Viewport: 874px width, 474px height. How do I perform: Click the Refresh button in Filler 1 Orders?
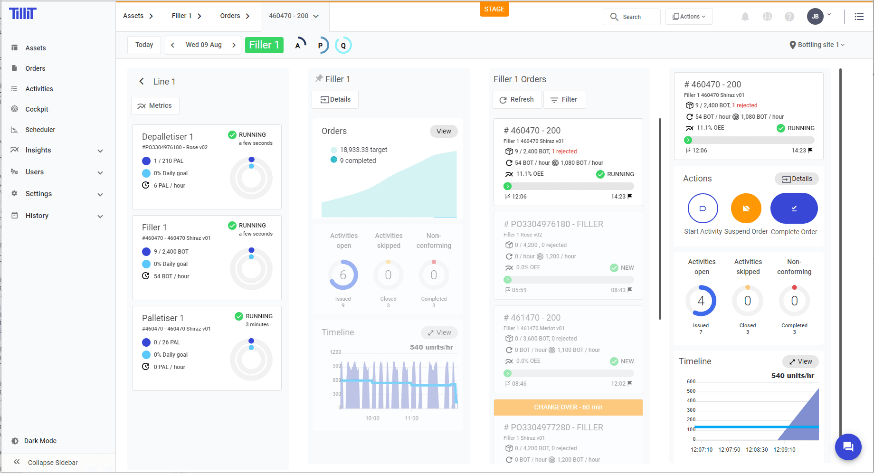pos(516,99)
